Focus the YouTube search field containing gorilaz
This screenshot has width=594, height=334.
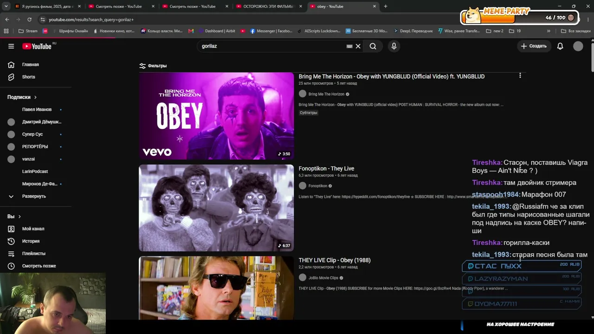(x=273, y=46)
